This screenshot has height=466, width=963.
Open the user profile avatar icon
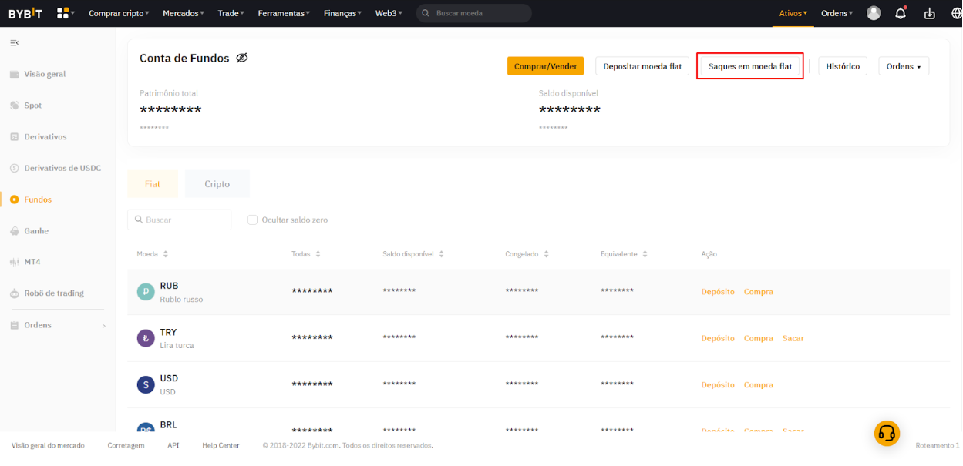[874, 13]
